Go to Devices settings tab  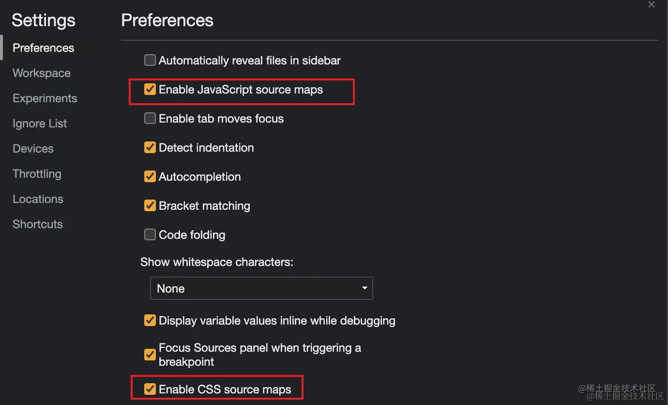(33, 149)
